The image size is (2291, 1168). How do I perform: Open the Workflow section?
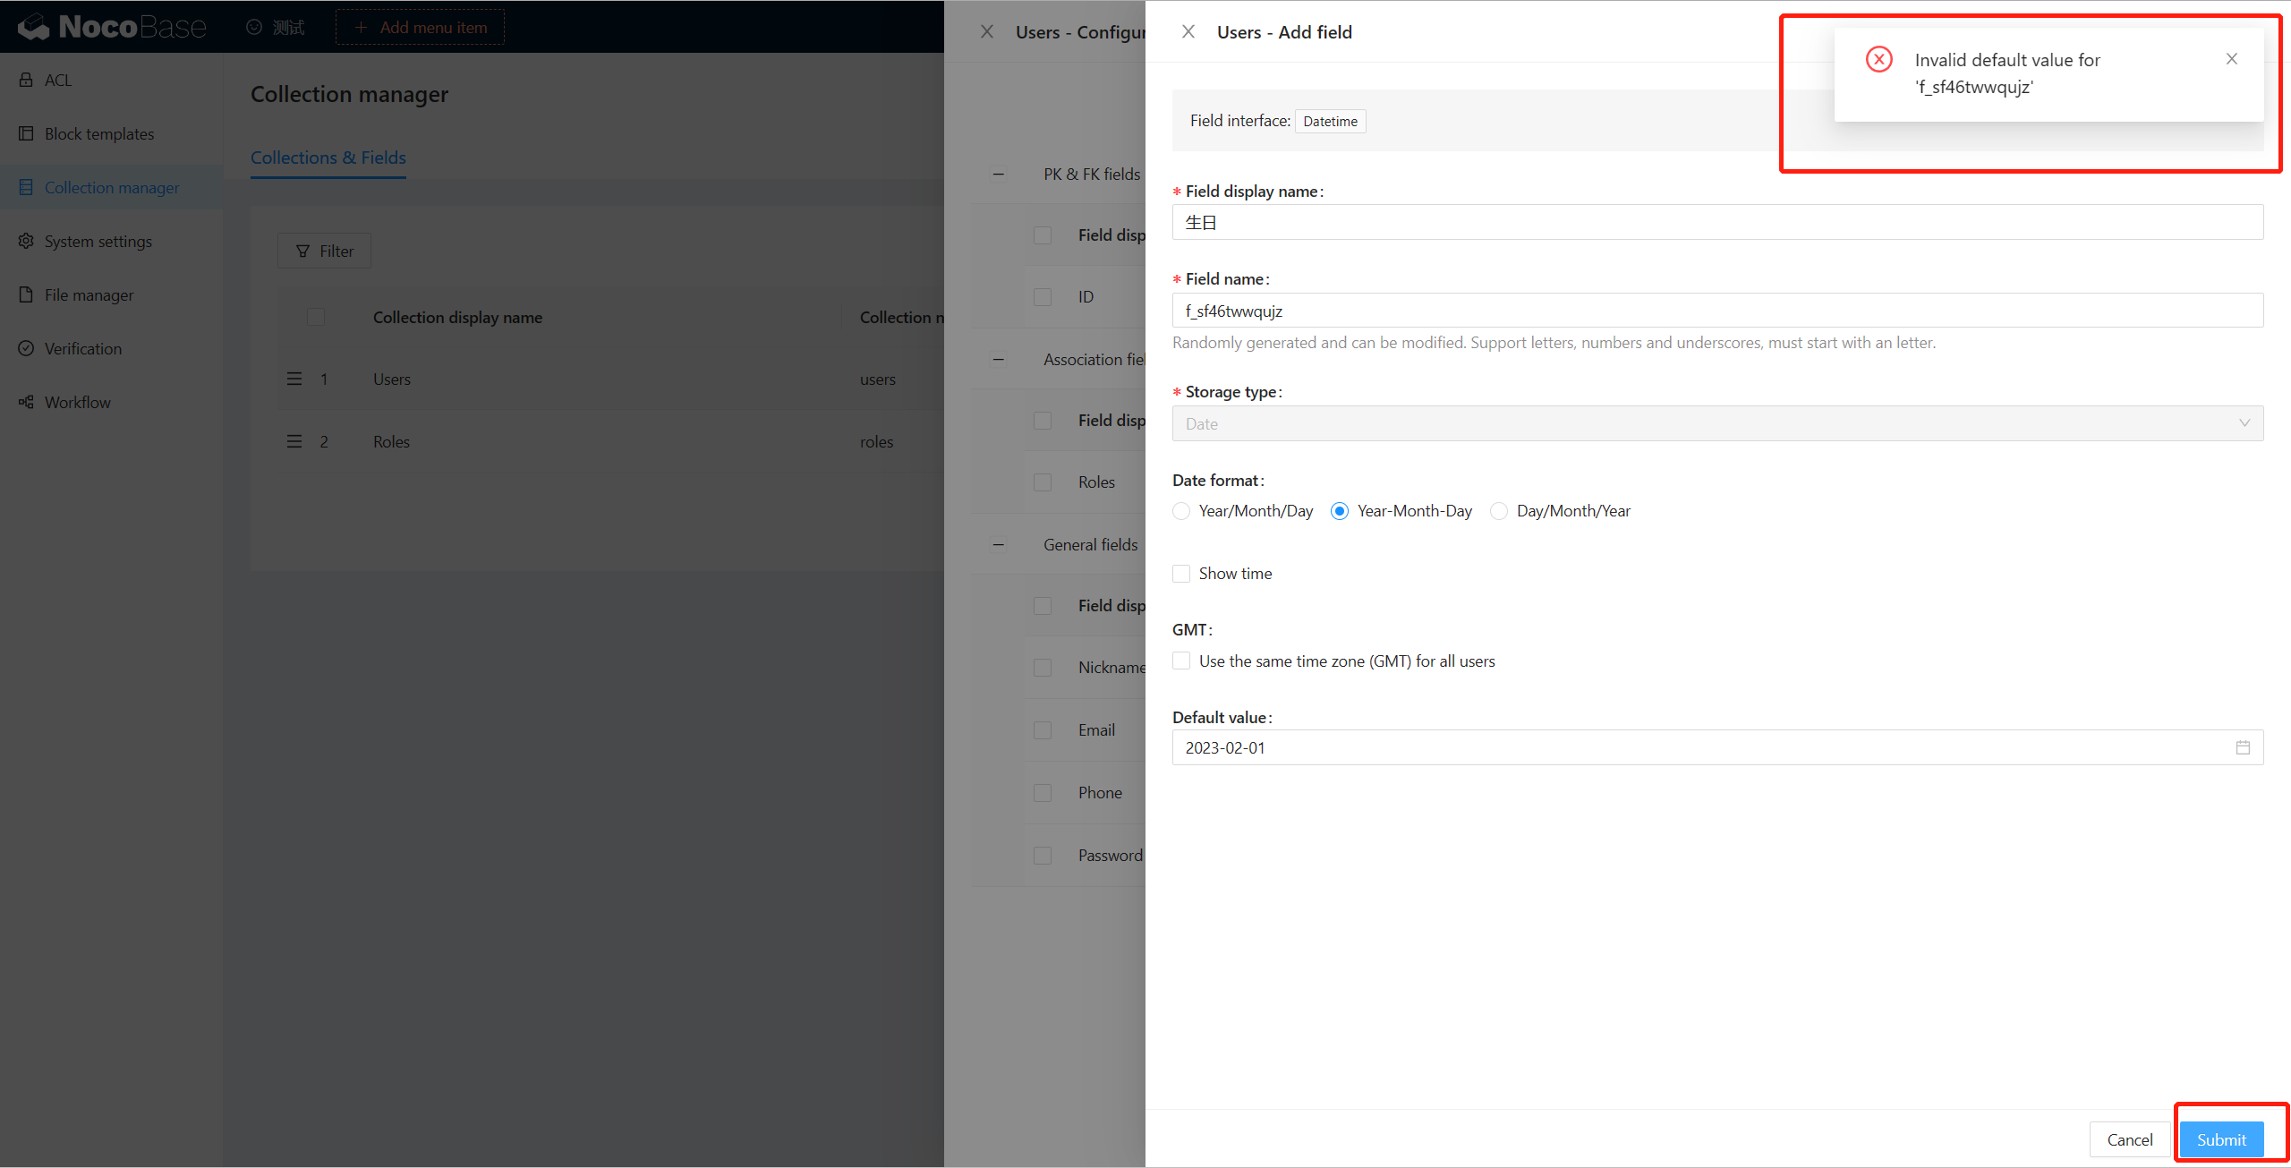pyautogui.click(x=77, y=402)
